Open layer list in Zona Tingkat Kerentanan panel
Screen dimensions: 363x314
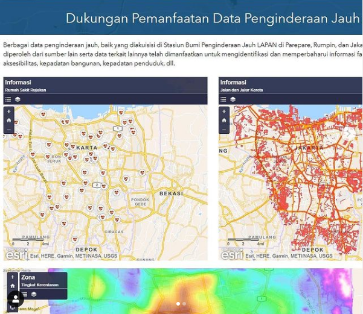34,294
